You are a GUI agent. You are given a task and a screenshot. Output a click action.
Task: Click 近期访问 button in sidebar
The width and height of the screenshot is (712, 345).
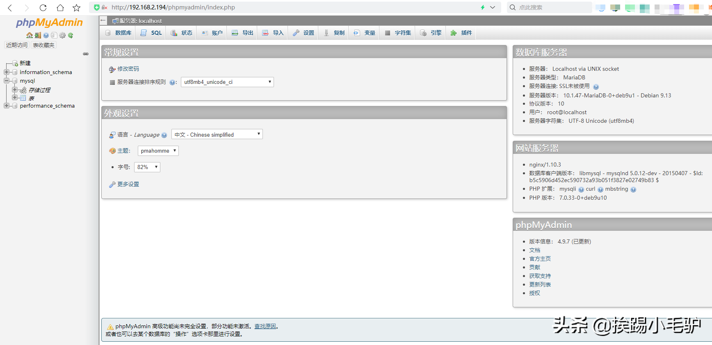(x=16, y=45)
